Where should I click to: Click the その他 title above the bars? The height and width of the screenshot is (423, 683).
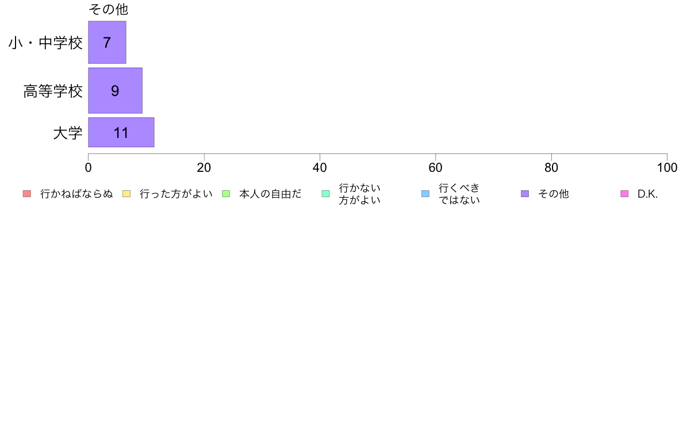(x=109, y=9)
